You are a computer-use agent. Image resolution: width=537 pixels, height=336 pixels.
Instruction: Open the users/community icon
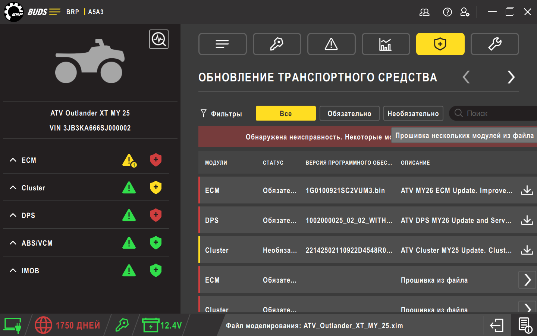[424, 12]
